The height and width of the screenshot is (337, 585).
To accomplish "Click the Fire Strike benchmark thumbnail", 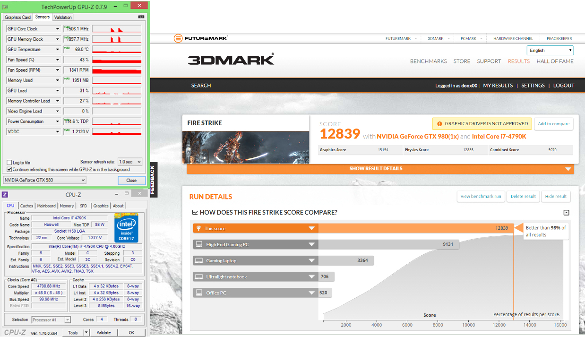I will click(246, 147).
